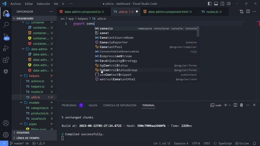
Task: Open remote window indicator in status bar
Action: 4,143
